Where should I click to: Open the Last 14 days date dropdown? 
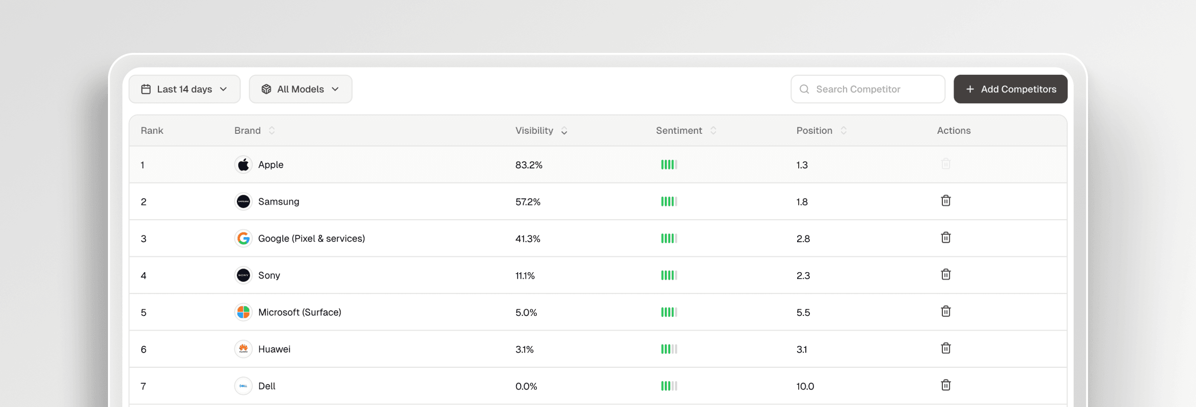coord(184,89)
